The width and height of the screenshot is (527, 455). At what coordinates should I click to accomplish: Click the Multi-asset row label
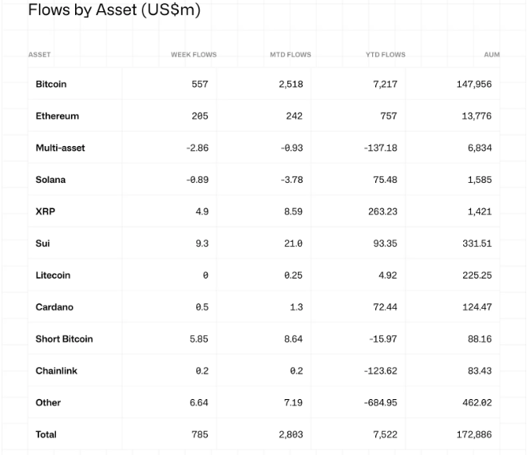(60, 148)
